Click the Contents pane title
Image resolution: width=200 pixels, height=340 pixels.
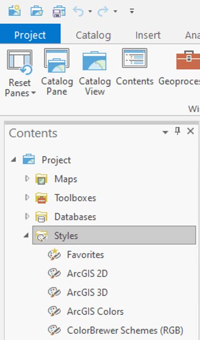(33, 133)
